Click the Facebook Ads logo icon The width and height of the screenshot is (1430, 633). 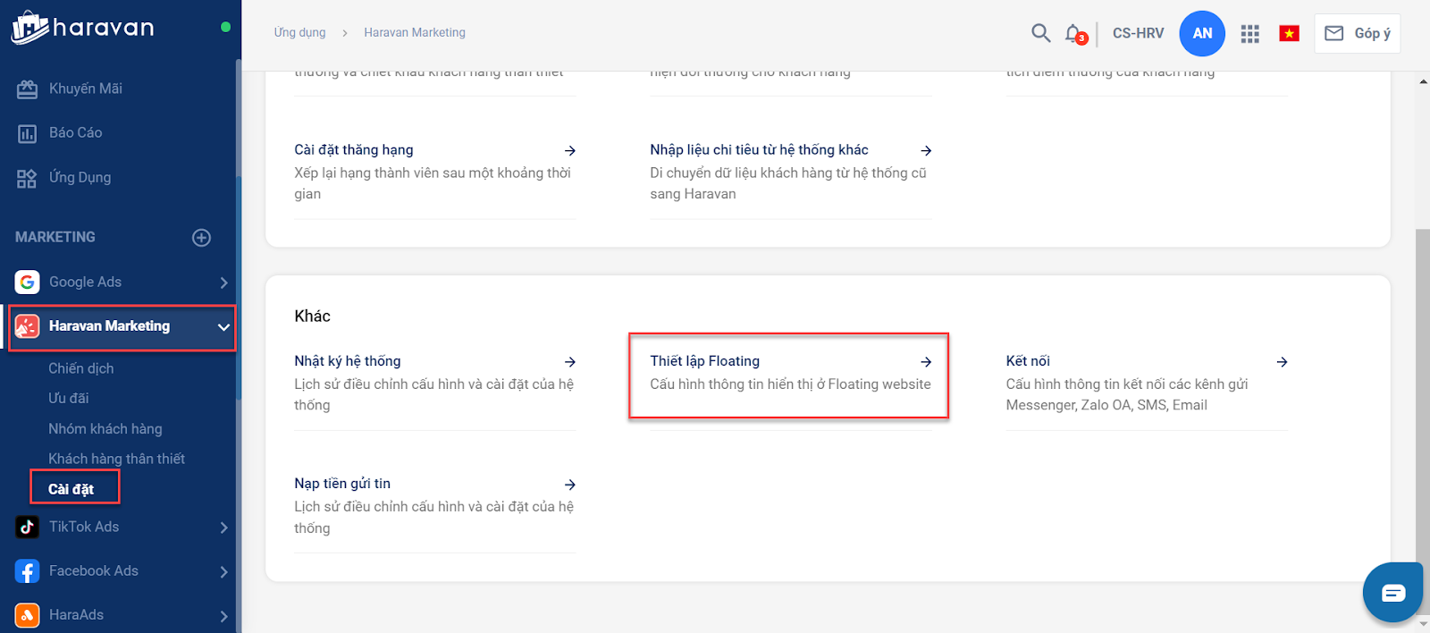[27, 571]
